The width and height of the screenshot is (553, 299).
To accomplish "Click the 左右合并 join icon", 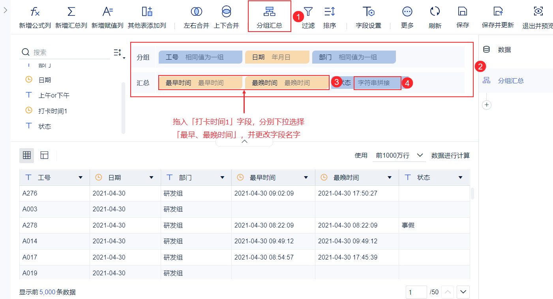I will click(x=196, y=11).
